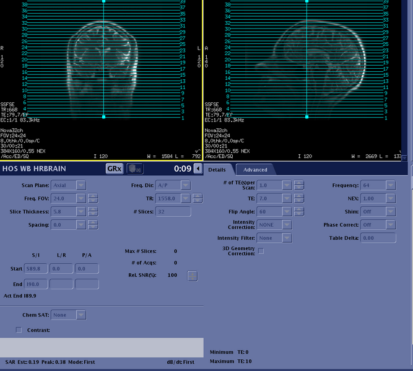Switch to the Details tab
The image size is (413, 371).
[x=217, y=170]
